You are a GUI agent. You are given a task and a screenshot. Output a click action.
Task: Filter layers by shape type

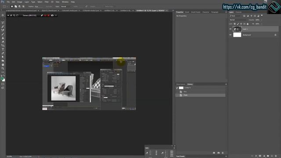[255, 16]
